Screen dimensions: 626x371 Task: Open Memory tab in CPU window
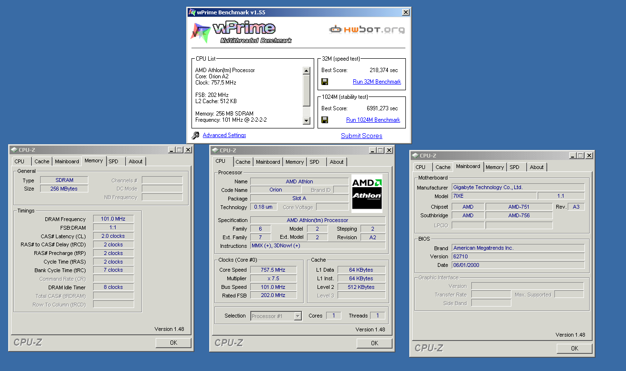[295, 162]
